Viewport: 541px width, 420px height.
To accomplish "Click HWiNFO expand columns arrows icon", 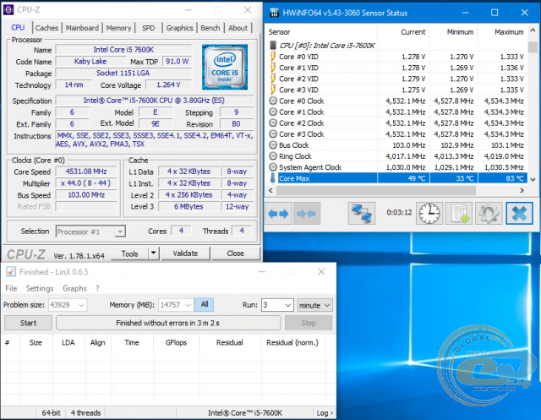I will [278, 214].
